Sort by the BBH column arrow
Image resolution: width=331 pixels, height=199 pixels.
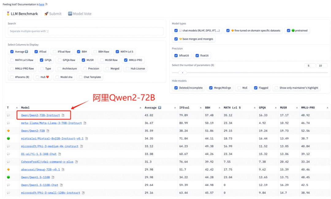click(x=219, y=108)
